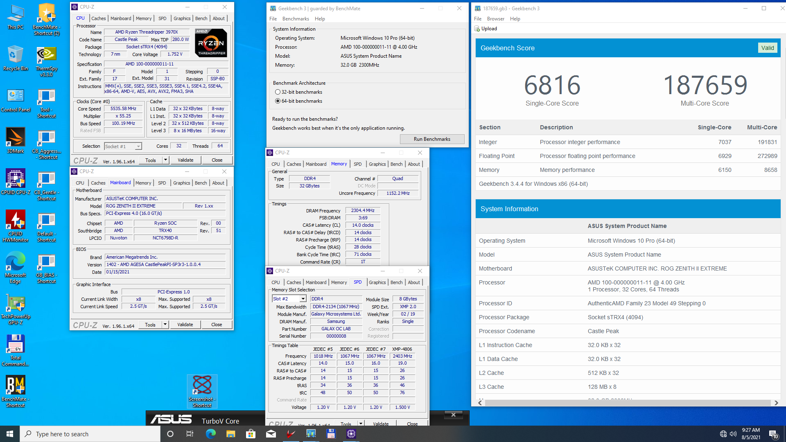Launch CPUID HWMonitor desktop icon

click(x=16, y=226)
